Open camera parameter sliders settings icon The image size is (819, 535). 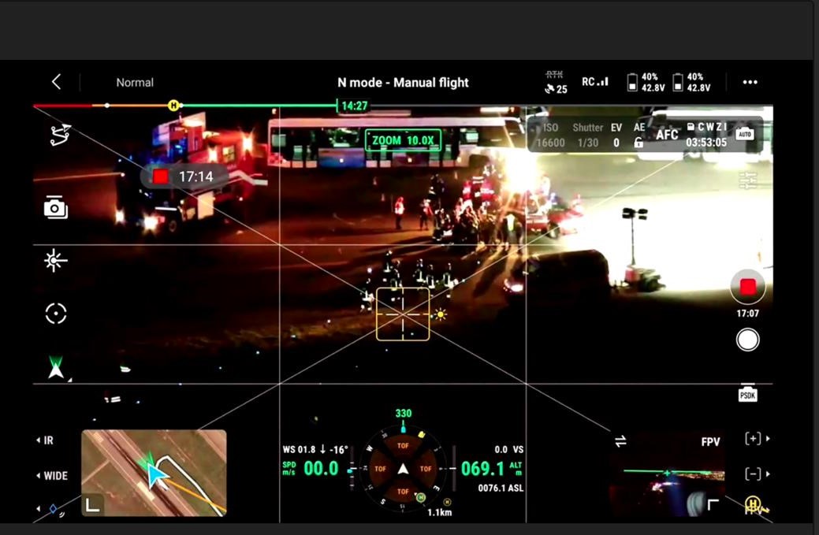[747, 180]
